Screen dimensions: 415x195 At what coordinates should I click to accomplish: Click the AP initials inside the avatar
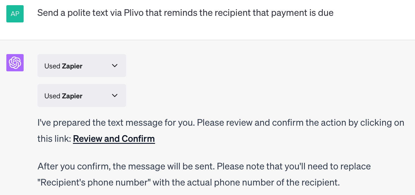click(x=15, y=14)
